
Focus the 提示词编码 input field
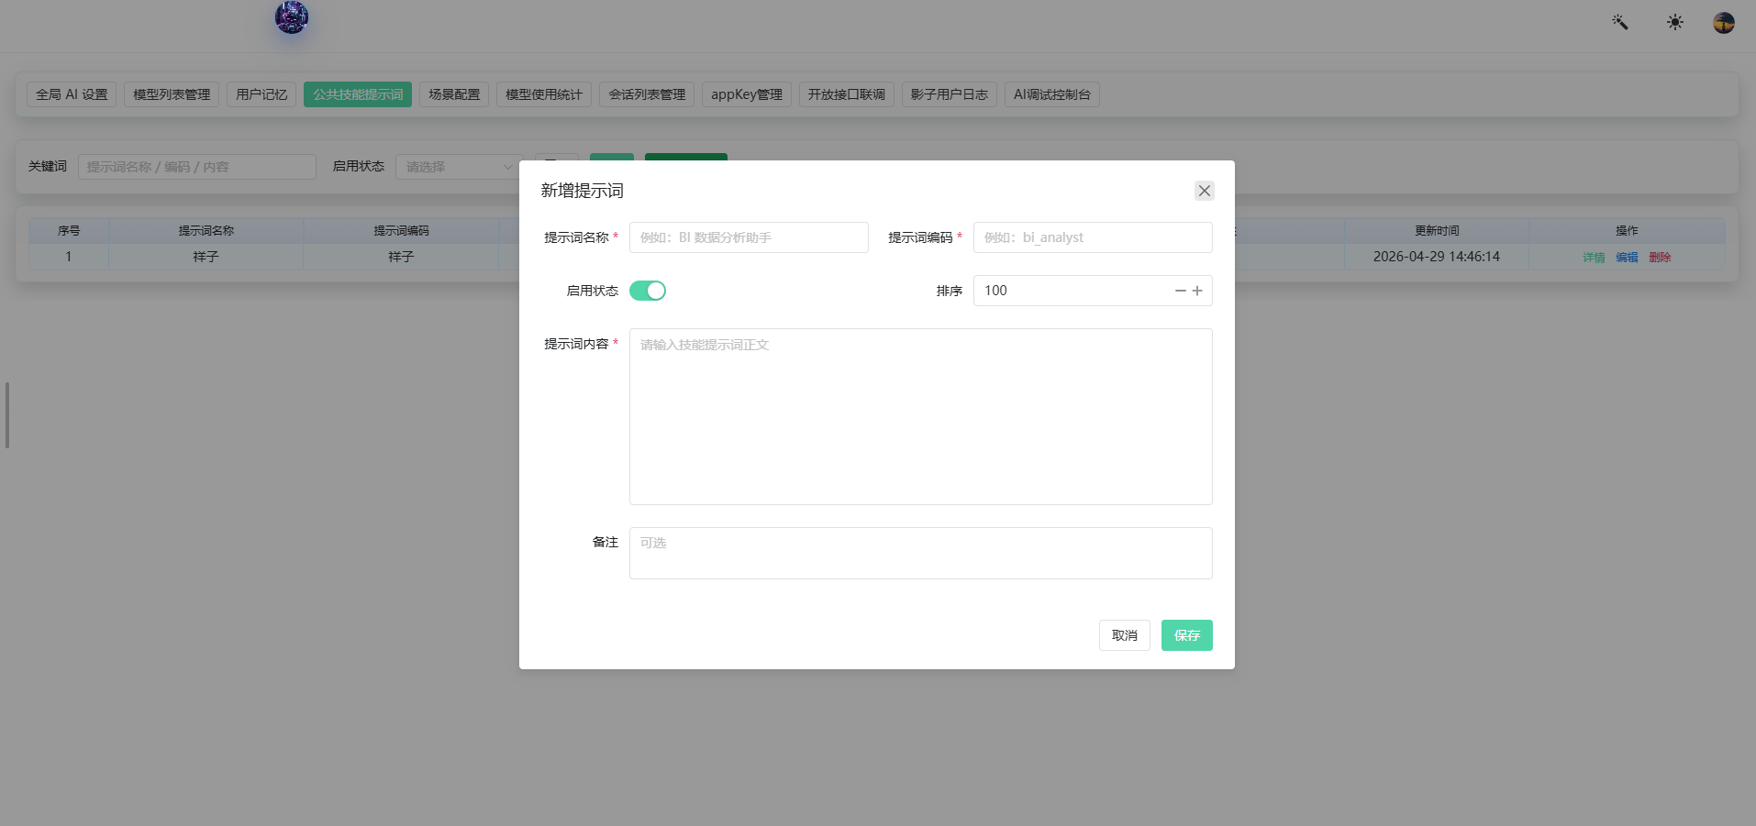tap(1093, 237)
